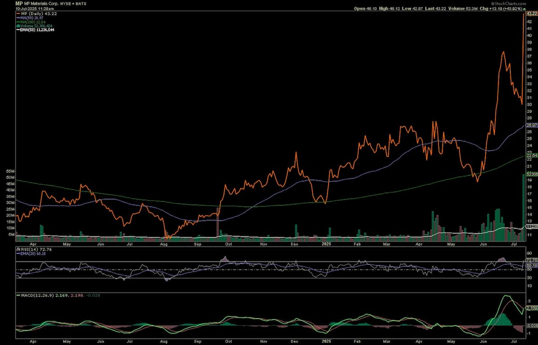Click the Open 48.10 quote value
Screen dimensions: 538x345
365,9
